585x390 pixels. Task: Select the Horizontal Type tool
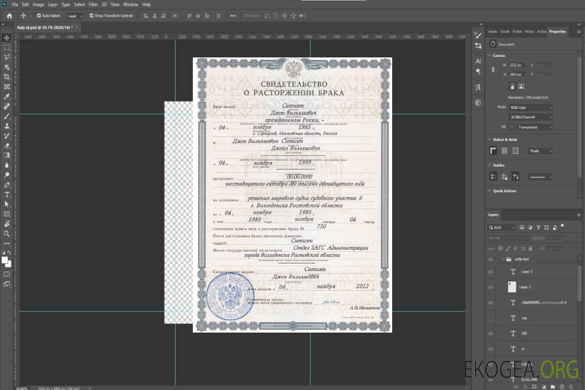coord(6,194)
